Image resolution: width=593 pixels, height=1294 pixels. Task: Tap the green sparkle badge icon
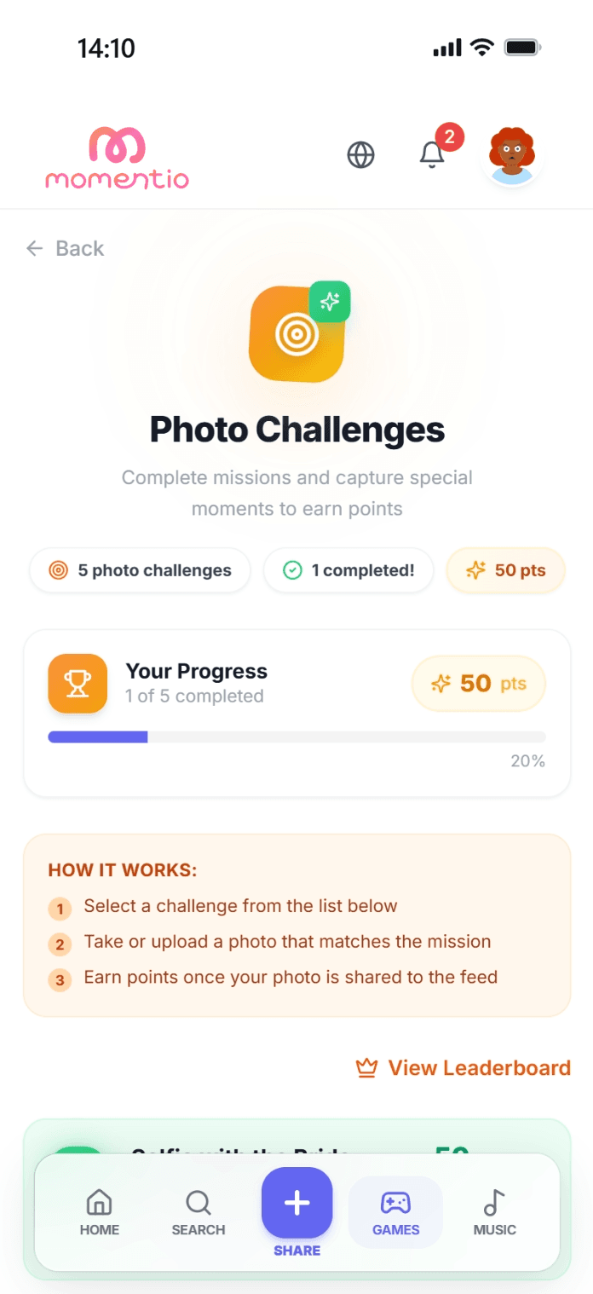point(330,302)
